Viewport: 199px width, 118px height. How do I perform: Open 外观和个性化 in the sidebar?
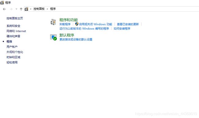click(x=15, y=52)
